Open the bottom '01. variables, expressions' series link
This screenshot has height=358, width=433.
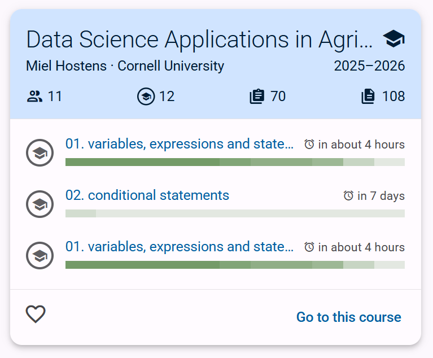pos(180,247)
